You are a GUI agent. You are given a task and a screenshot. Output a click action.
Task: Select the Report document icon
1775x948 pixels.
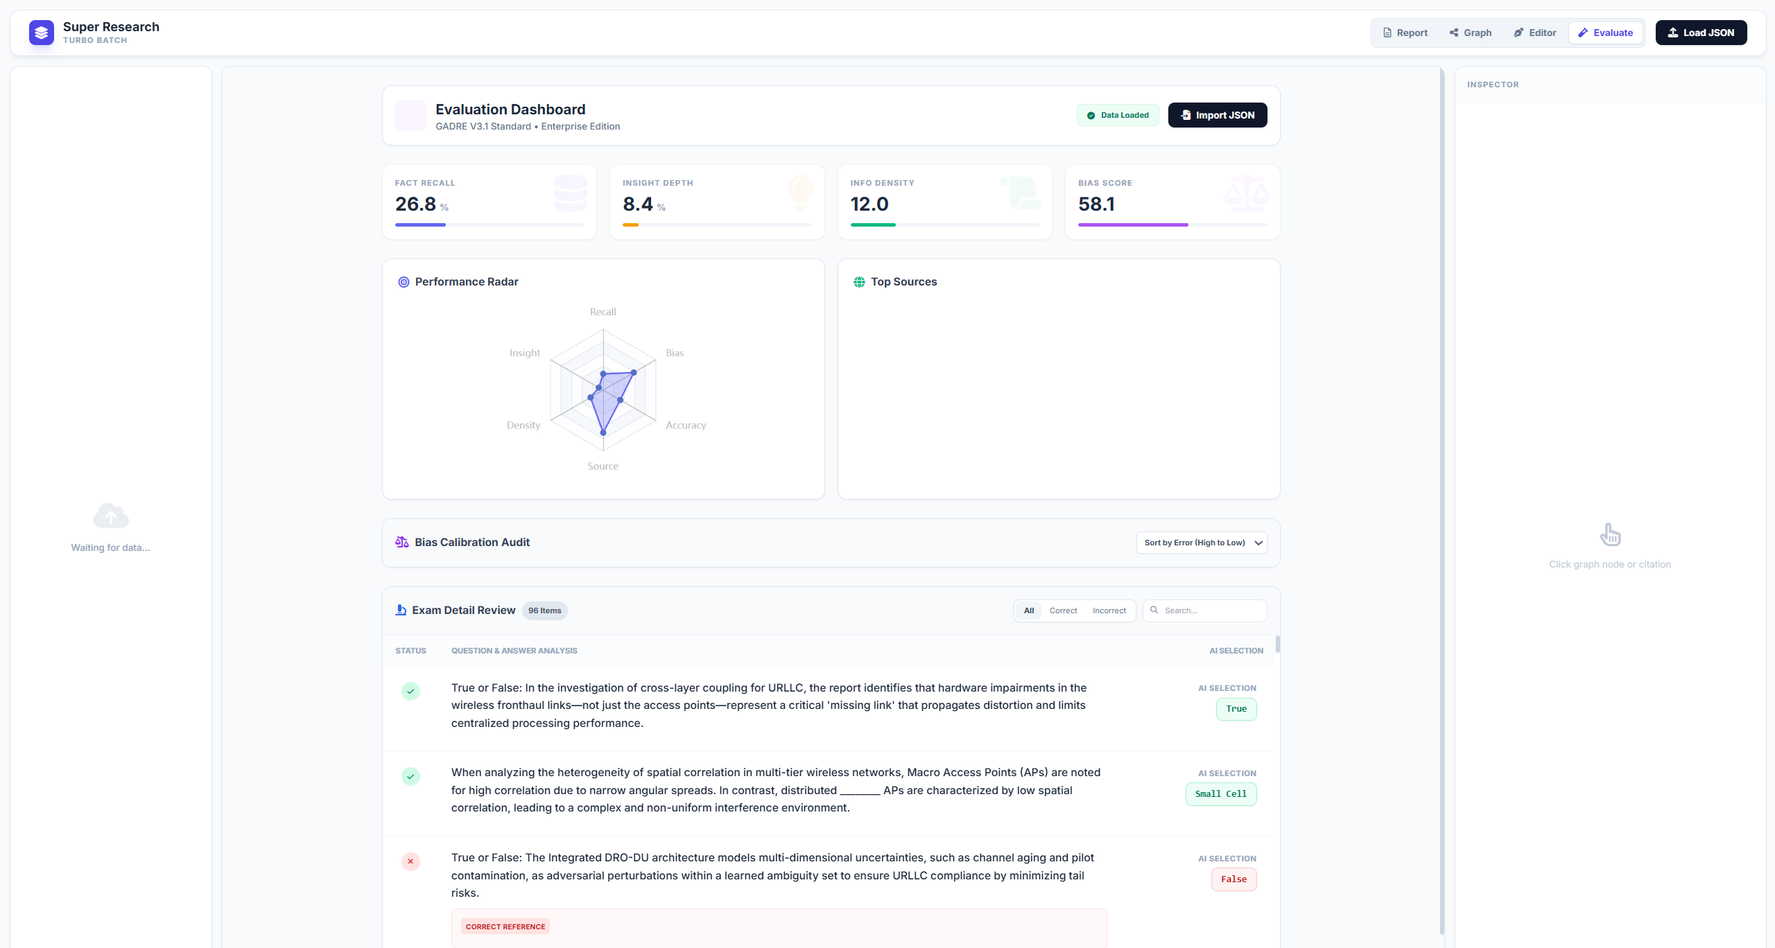click(x=1387, y=32)
